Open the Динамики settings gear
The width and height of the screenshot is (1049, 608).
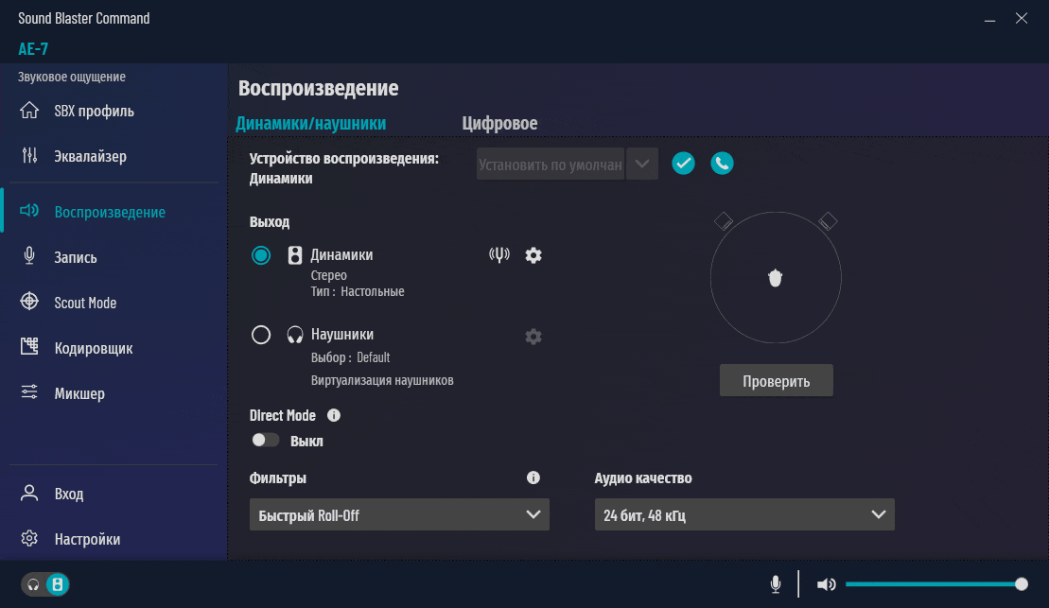tap(533, 255)
